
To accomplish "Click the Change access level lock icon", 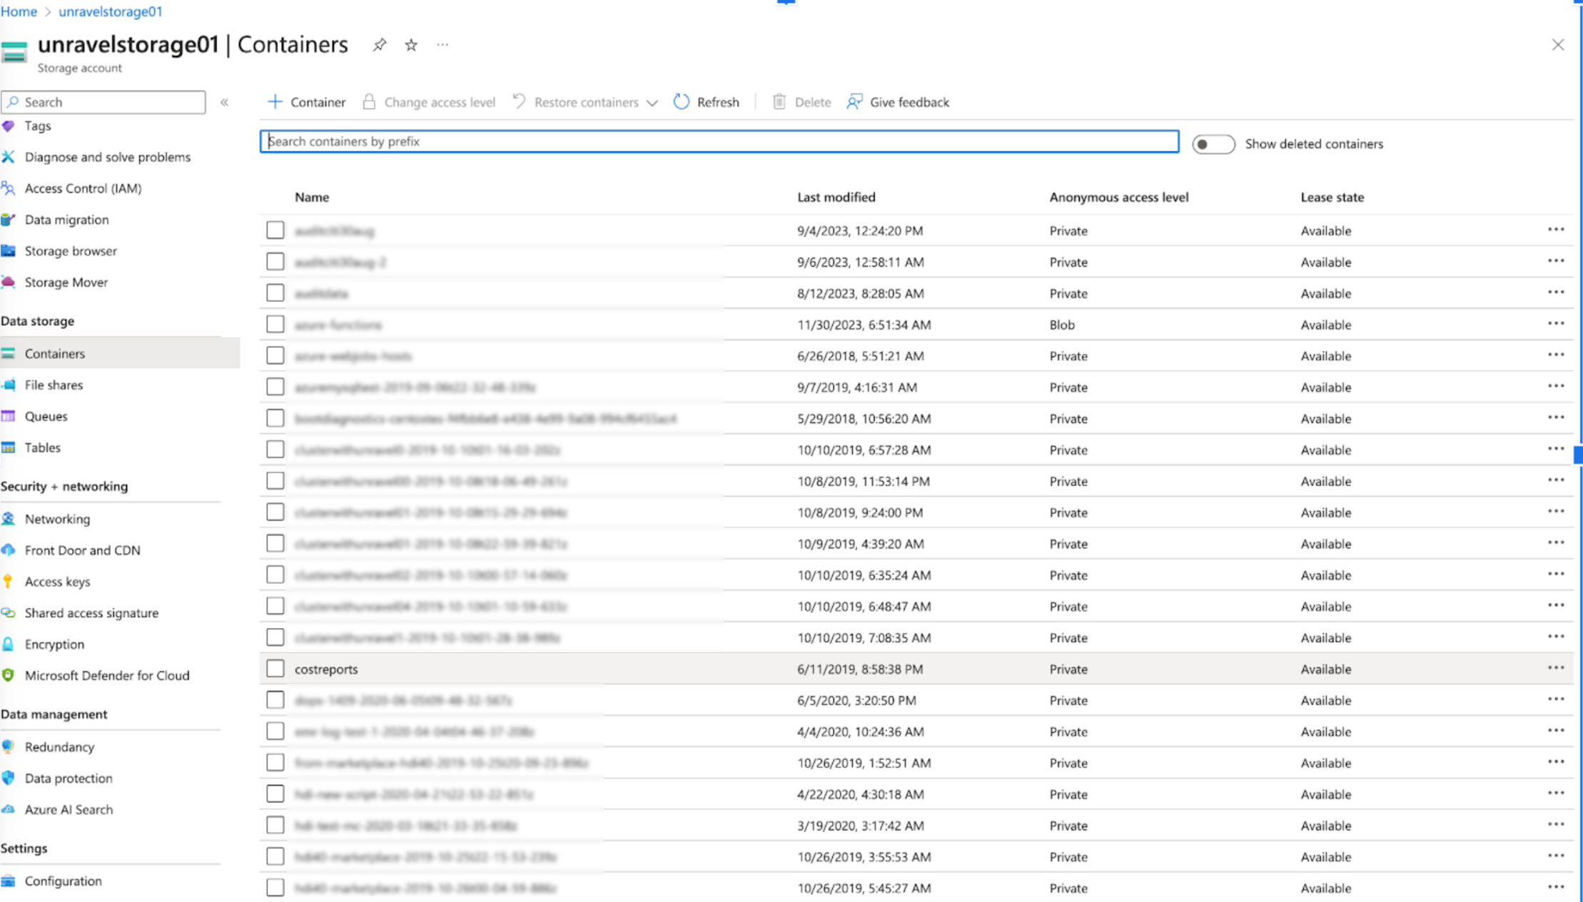I will [x=369, y=102].
